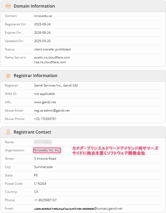The width and height of the screenshot is (166, 213).
Task: Select state value PE
Action: [x=36, y=175]
